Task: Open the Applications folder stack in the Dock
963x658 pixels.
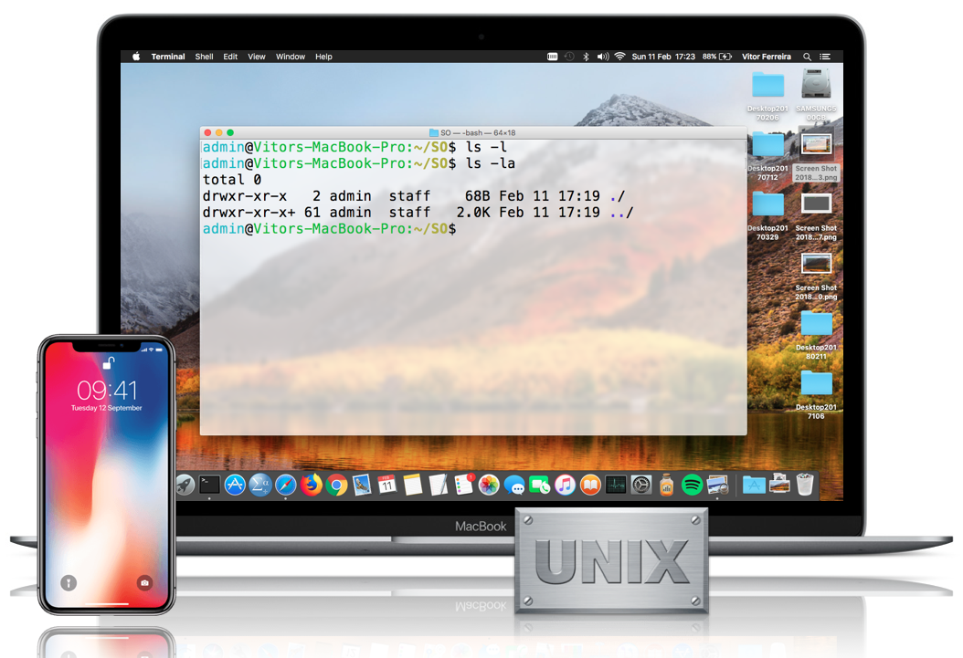Action: tap(754, 486)
